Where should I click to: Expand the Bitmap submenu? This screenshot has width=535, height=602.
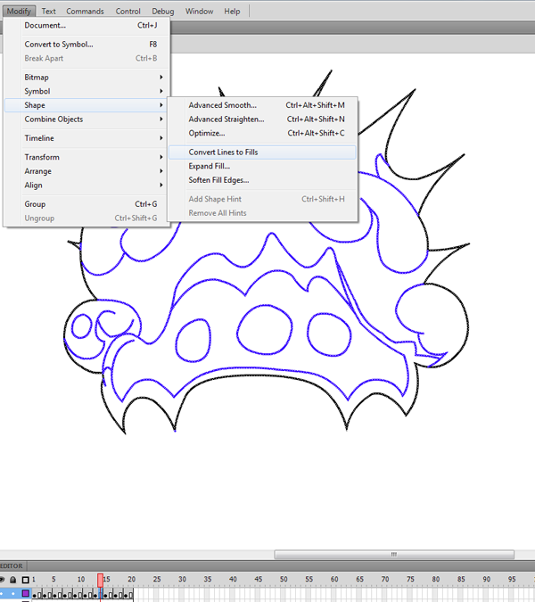86,78
